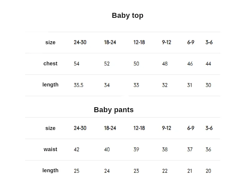250x193 pixels.
Task: Click the chest row label
Action: (51, 64)
